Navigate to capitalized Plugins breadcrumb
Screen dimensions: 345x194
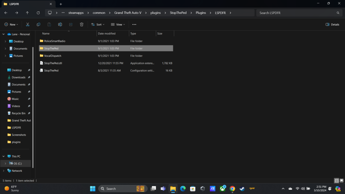pyautogui.click(x=201, y=13)
